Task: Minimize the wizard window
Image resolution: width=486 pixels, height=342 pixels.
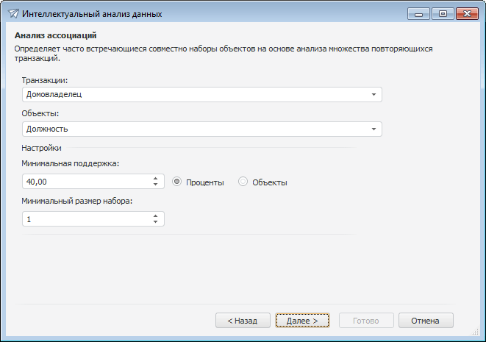Action: (x=418, y=13)
